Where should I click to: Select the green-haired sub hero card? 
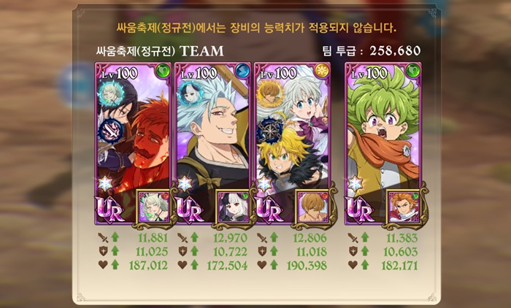[383, 143]
